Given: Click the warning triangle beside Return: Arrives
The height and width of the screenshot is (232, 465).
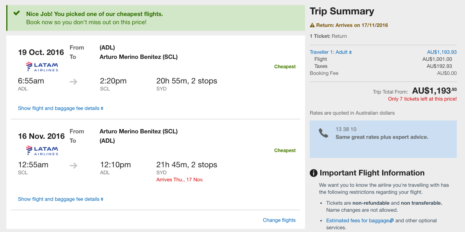Looking at the screenshot, I should [312, 25].
